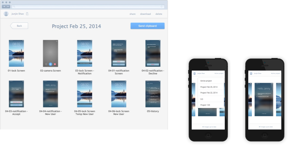Click the Back button
Screen dimensions: 288x145
19,26
